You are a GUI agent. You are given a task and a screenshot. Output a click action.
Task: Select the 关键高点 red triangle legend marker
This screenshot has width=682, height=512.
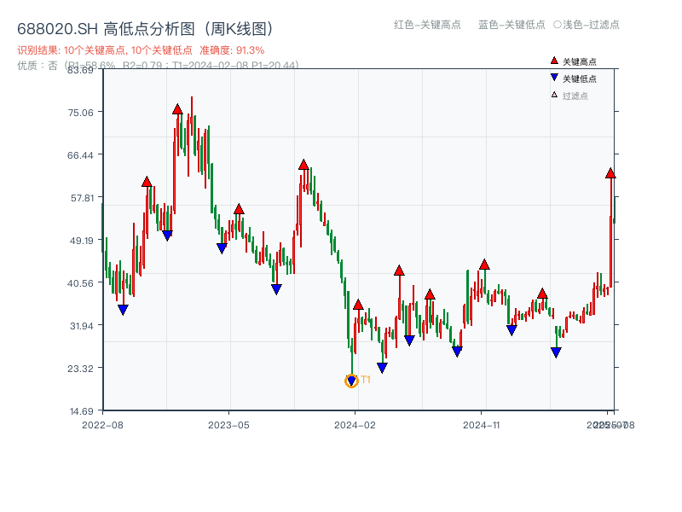point(554,61)
